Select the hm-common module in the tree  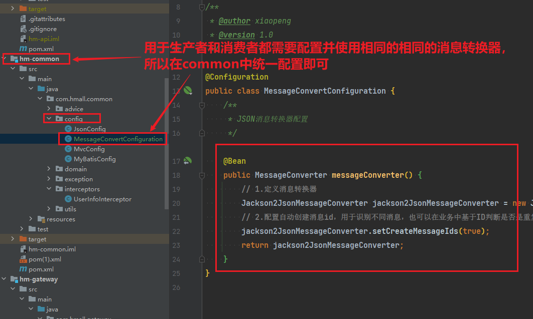pyautogui.click(x=39, y=59)
